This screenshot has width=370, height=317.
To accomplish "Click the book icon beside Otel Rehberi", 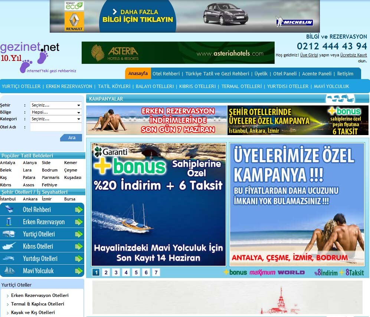I will click(9, 210).
